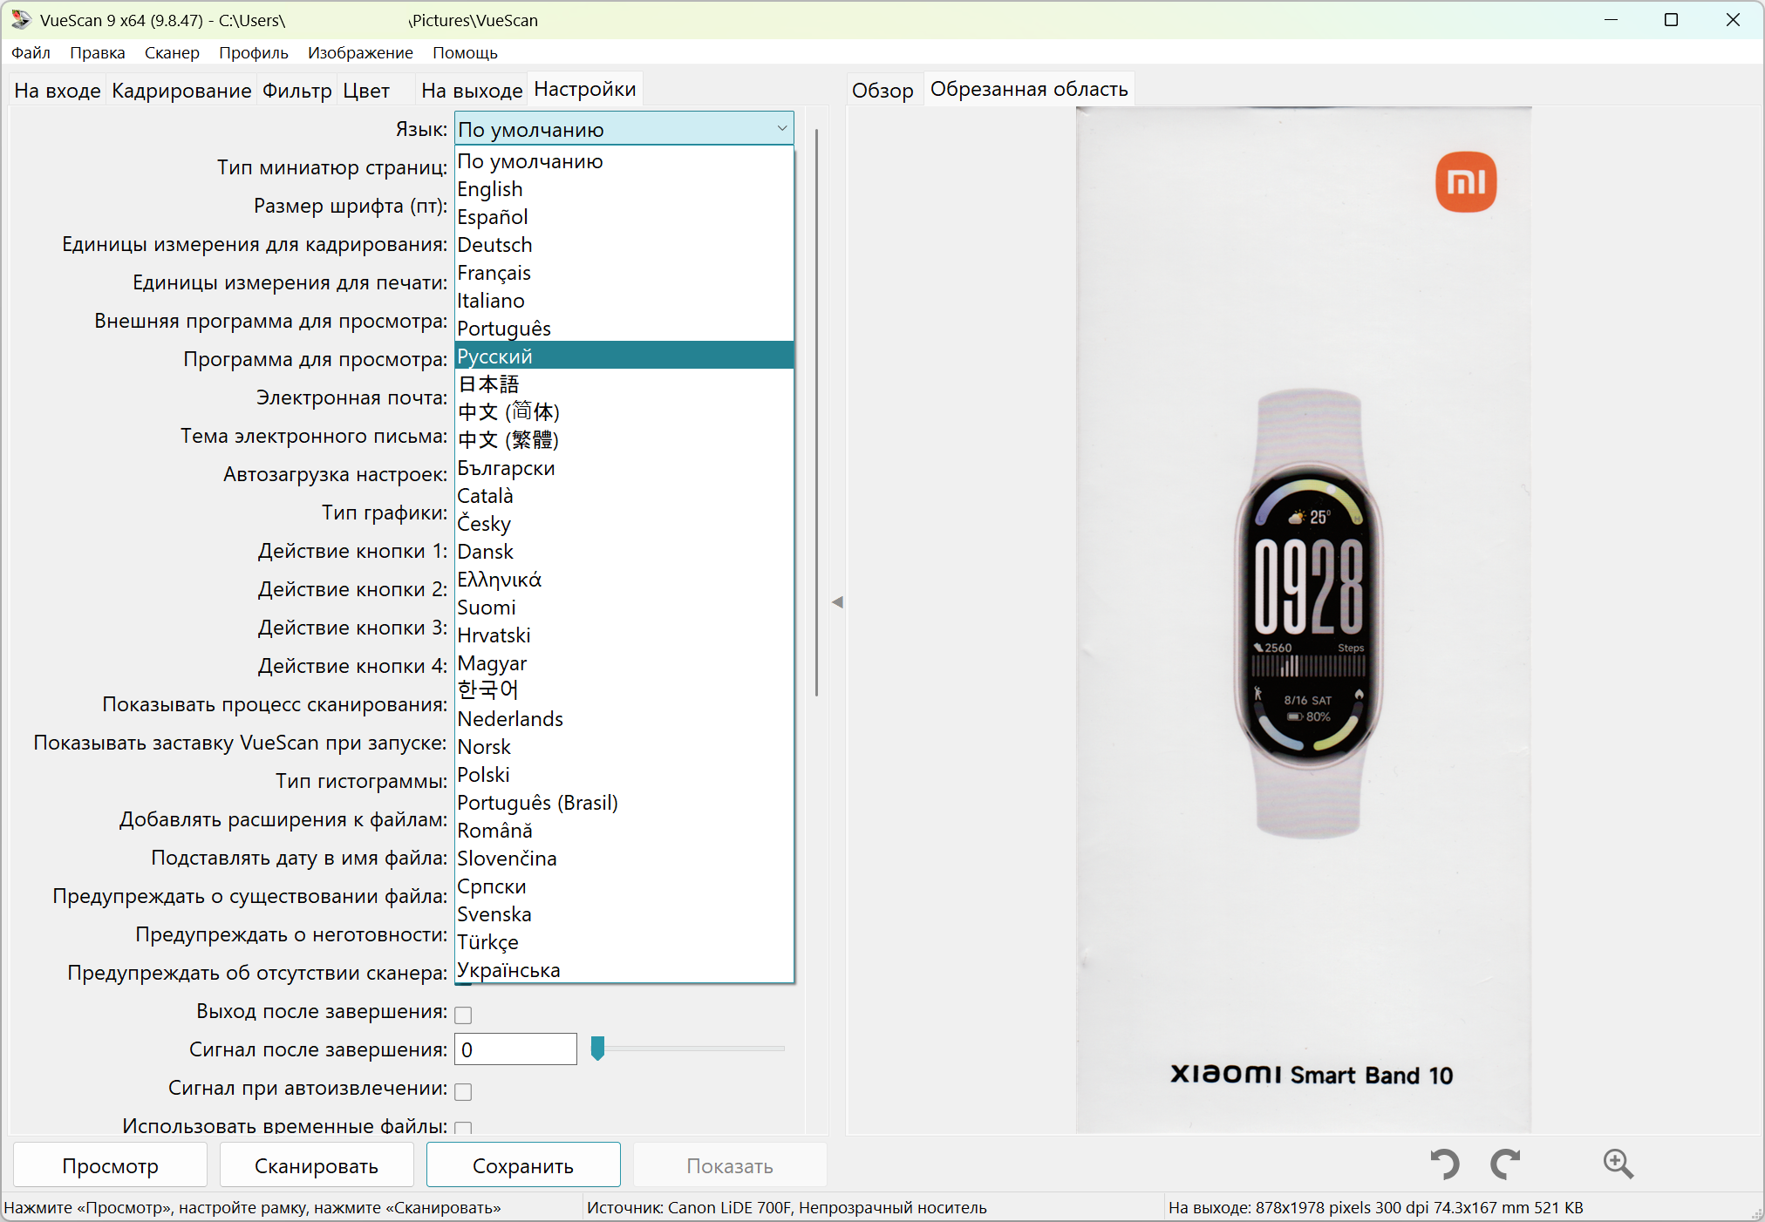Open the 'Обрезанная область' tab
This screenshot has height=1222, width=1765.
pyautogui.click(x=1029, y=89)
